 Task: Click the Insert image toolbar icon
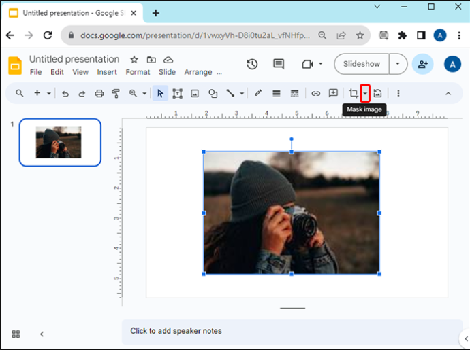[195, 93]
